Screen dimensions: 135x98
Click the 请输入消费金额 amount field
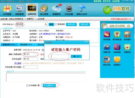31,54
